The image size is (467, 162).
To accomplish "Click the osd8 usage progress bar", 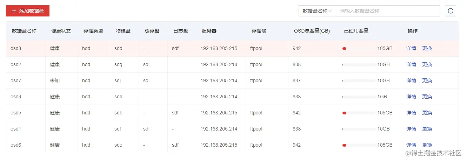I will coord(359,49).
